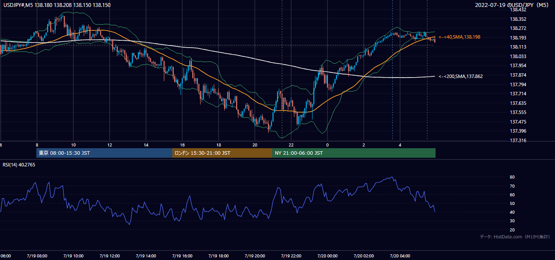Click price level 137.635 on the price axis
The height and width of the screenshot is (260, 555).
519,103
